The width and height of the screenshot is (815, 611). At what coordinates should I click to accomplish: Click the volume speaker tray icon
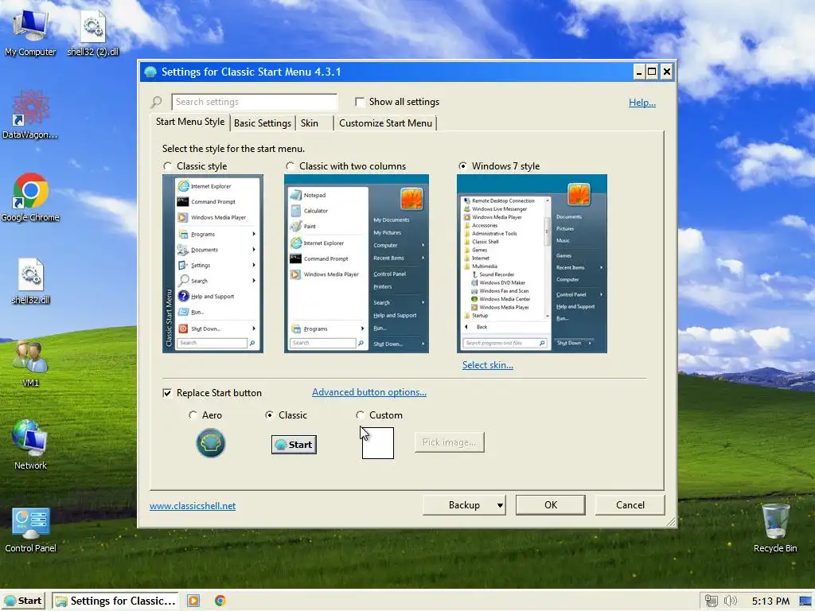(x=731, y=601)
